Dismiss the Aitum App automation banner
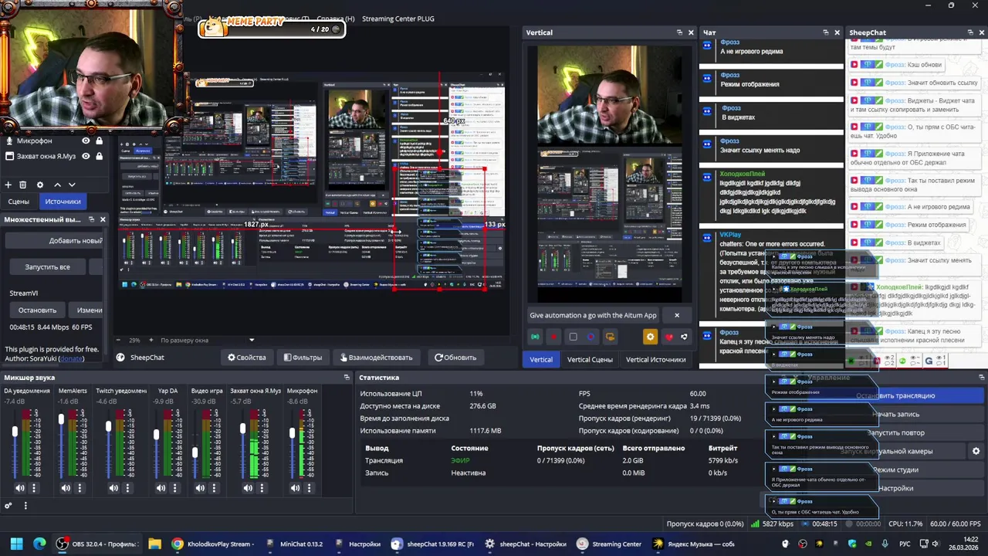This screenshot has width=988, height=556. point(677,315)
